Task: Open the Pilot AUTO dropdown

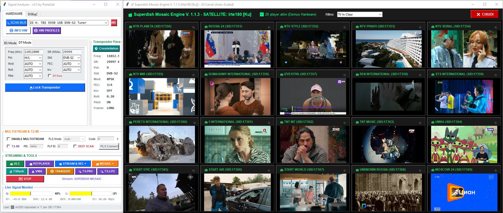Action: pos(33,76)
